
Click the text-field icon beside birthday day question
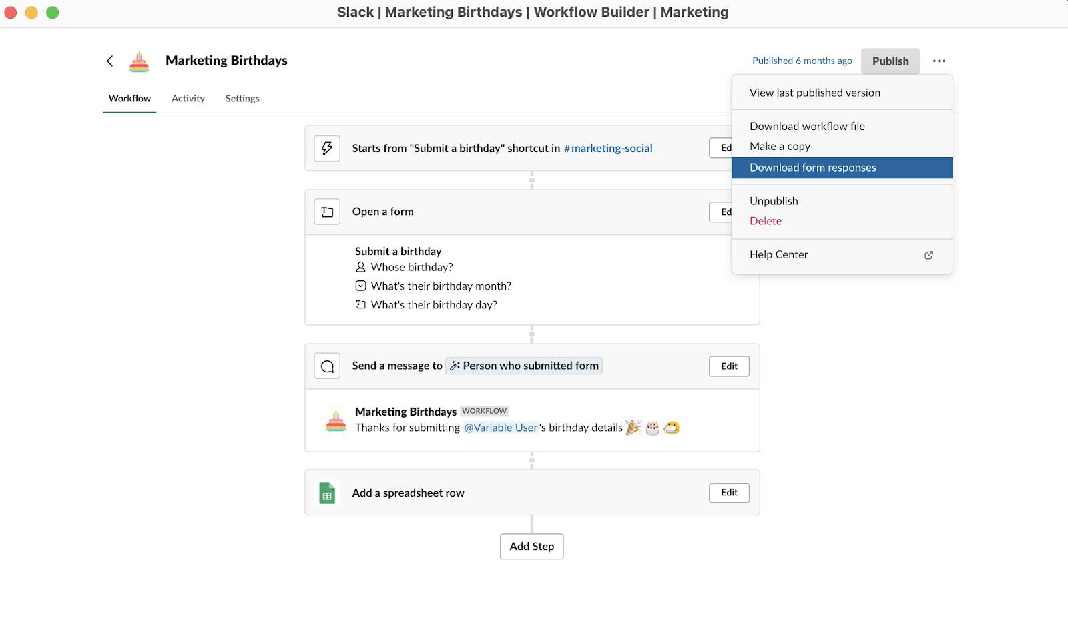click(x=360, y=304)
